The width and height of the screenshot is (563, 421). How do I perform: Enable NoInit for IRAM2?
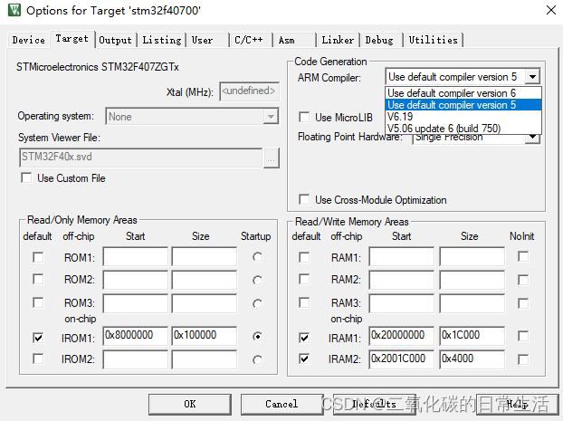(523, 359)
